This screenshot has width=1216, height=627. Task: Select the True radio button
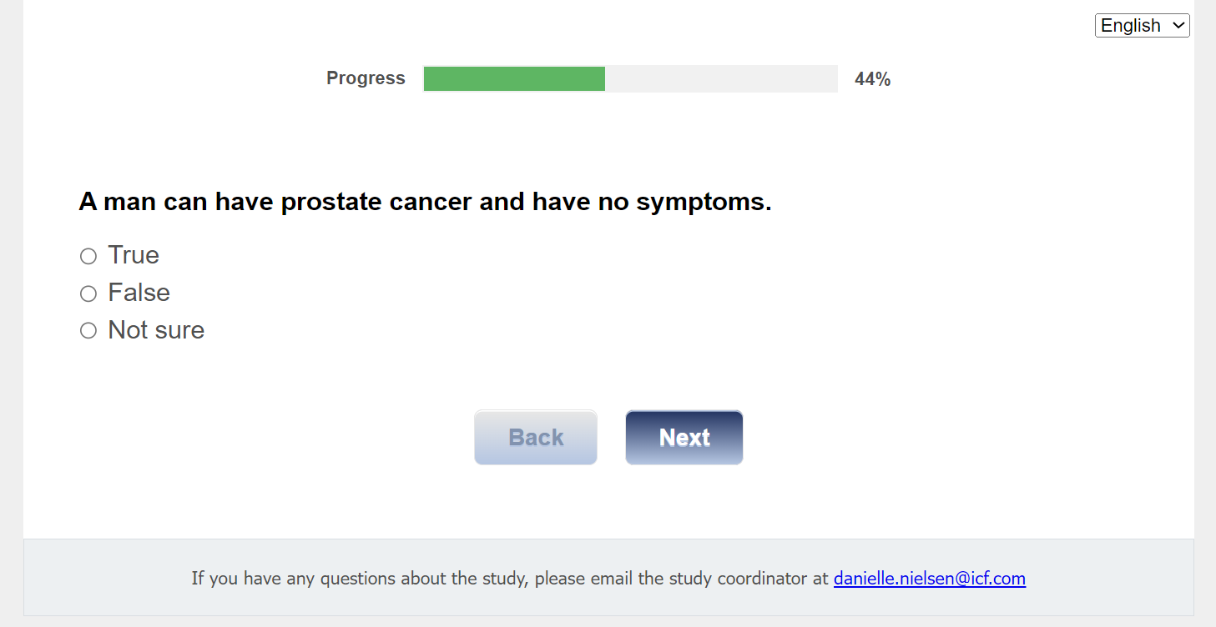[88, 256]
